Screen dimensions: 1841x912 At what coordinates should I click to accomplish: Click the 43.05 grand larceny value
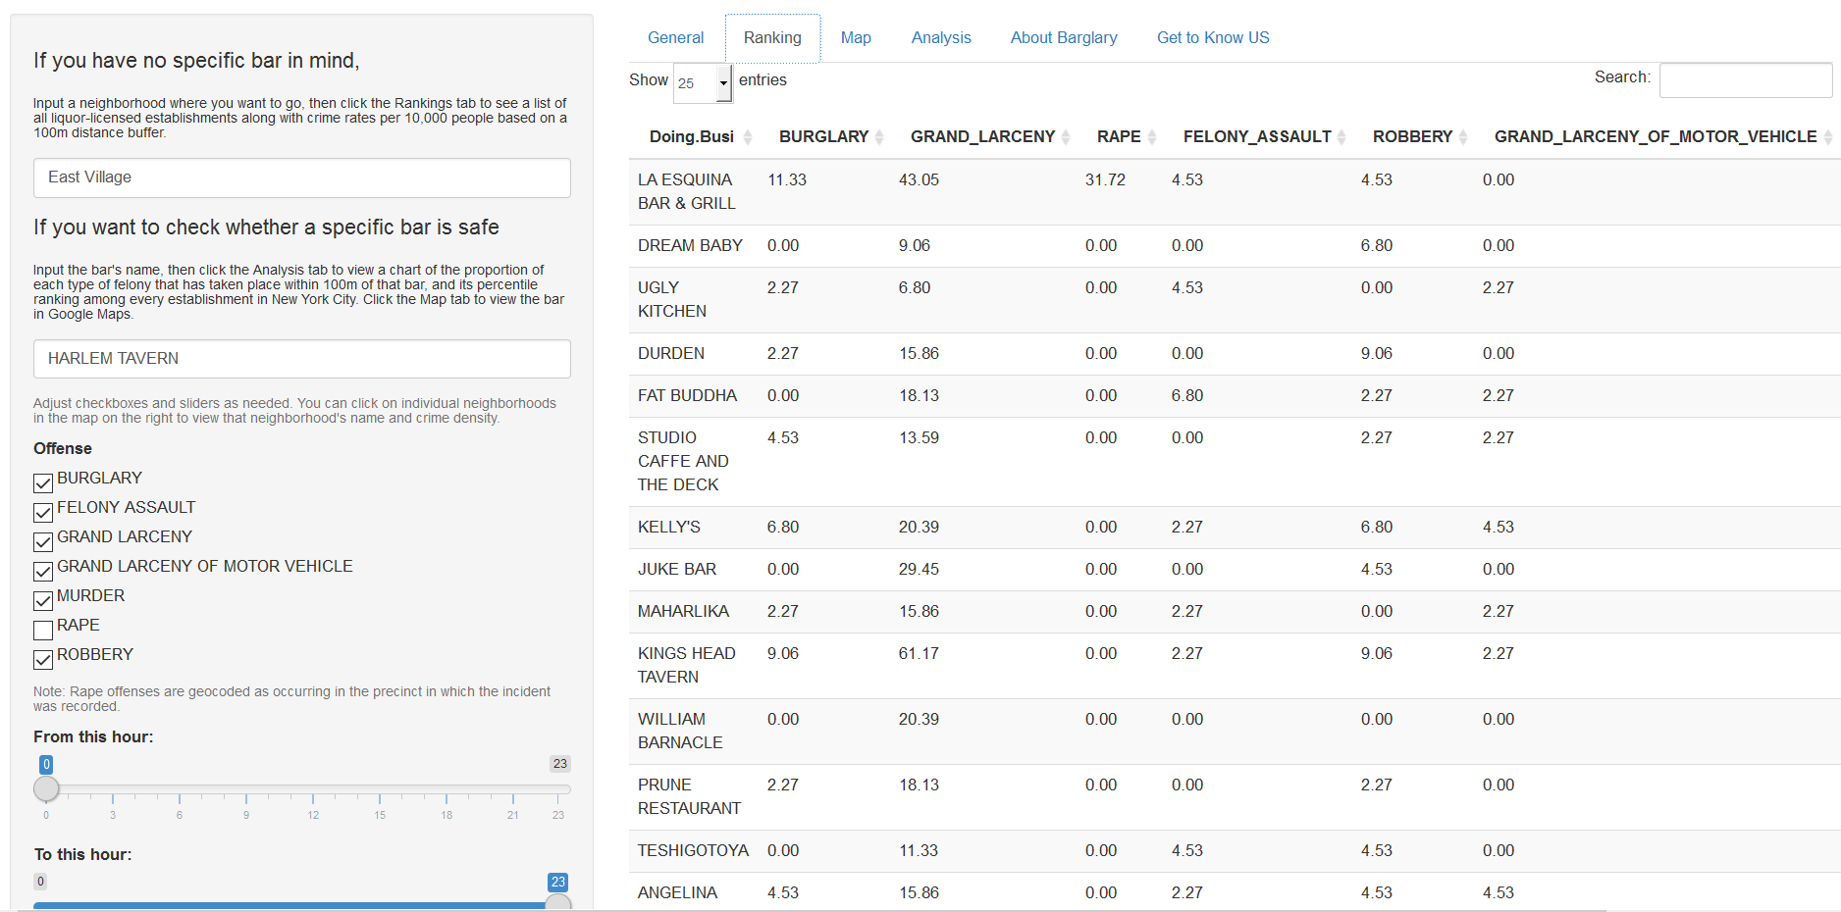click(919, 180)
